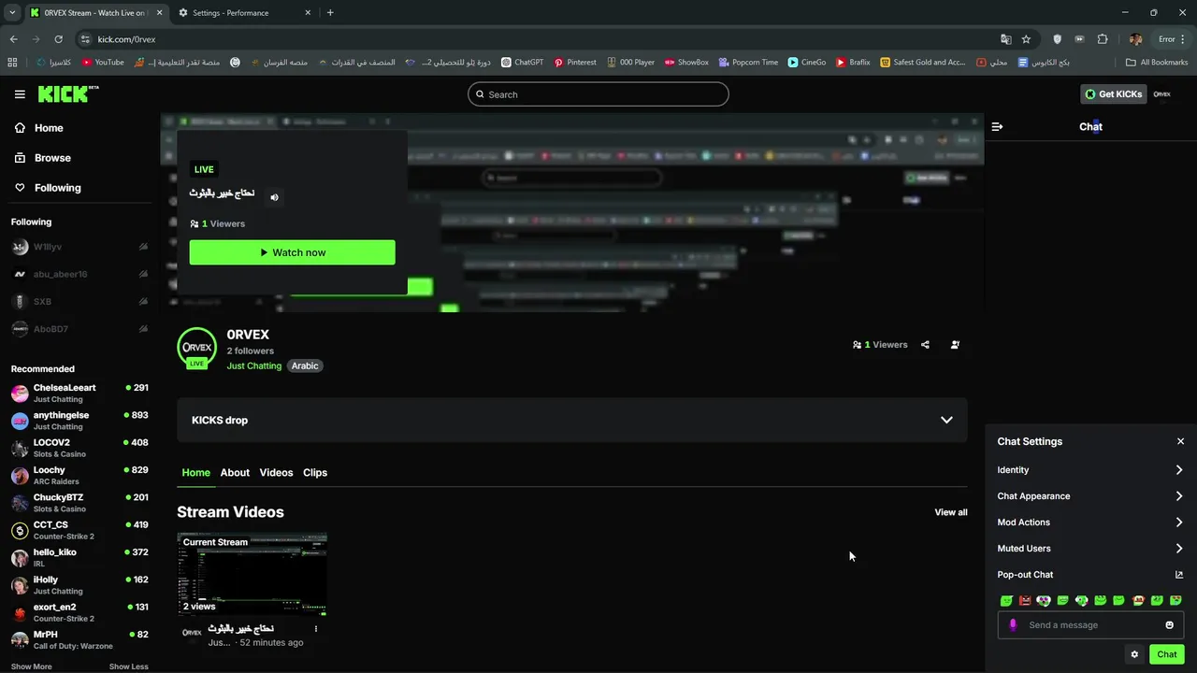Open the hamburger sidebar menu

[20, 94]
